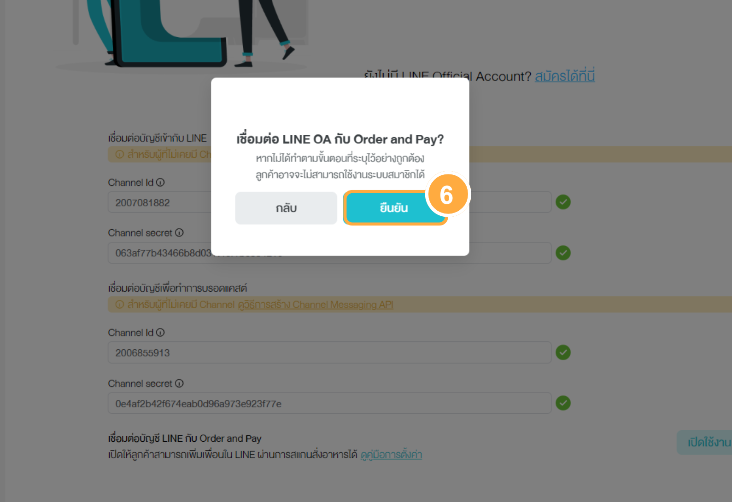
Task: Click the info icon next to the second Channel Id
Action: (160, 332)
